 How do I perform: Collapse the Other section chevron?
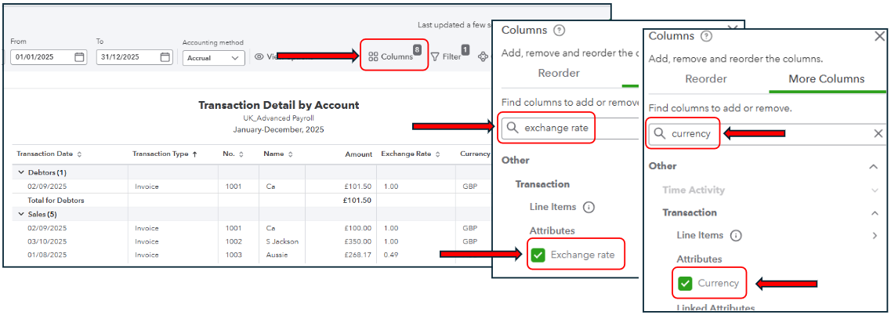pos(875,166)
